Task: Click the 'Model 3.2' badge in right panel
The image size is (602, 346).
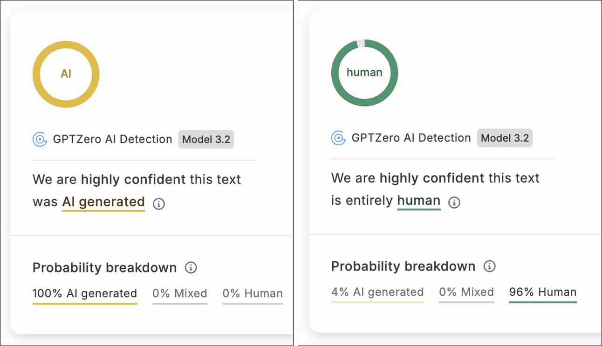Action: (505, 138)
